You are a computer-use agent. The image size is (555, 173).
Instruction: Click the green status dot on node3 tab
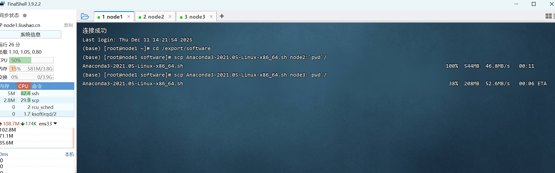point(181,17)
